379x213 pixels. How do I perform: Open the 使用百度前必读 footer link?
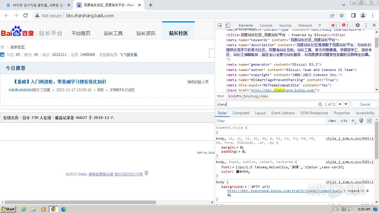click(x=101, y=174)
